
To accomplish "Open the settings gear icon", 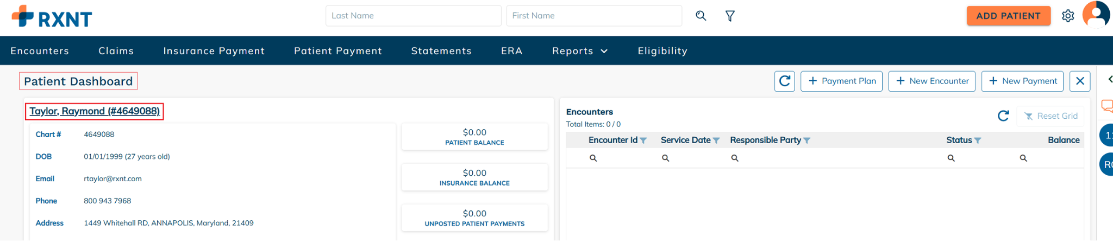I will (1068, 16).
